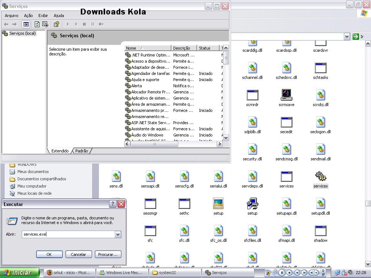Image resolution: width=371 pixels, height=278 pixels.
Task: Stop playback on the taskbar media player
Action: click(289, 273)
